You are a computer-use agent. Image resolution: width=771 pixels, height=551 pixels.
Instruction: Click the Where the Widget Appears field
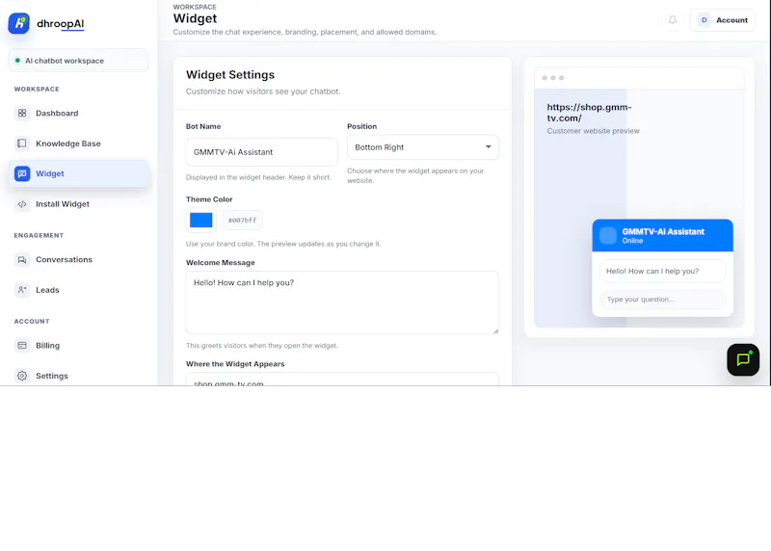coord(342,380)
